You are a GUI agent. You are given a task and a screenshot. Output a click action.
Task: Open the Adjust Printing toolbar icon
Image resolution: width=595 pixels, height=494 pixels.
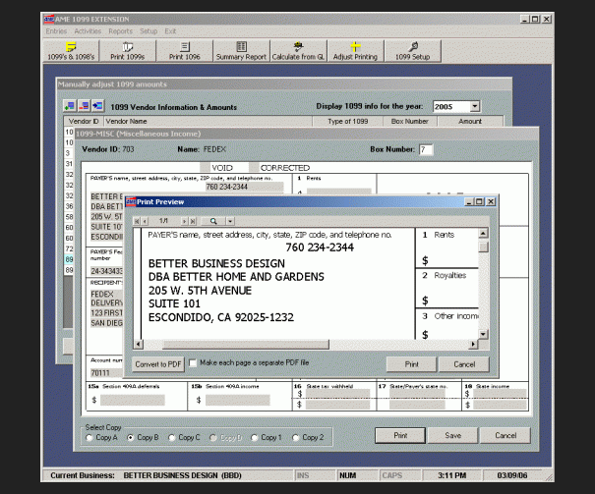pos(355,51)
